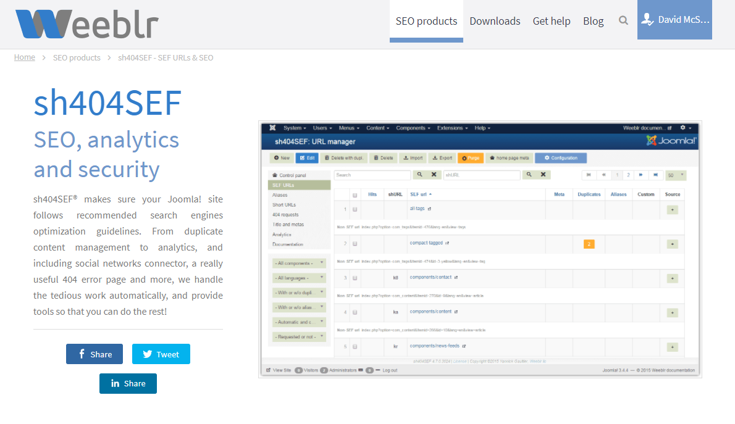Open the Configuration button in the screenshot
The image size is (735, 424).
tap(561, 158)
